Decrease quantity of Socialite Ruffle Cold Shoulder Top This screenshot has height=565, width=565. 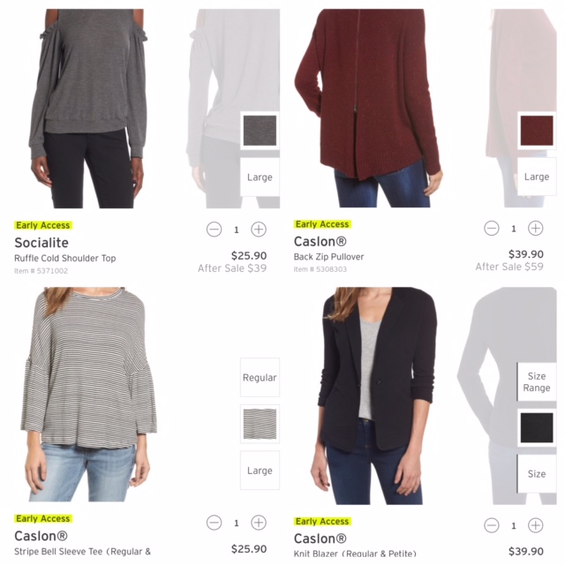coord(214,230)
